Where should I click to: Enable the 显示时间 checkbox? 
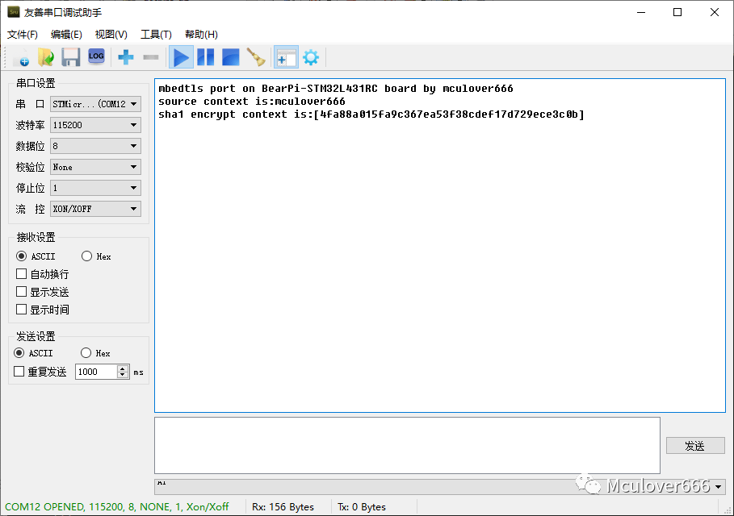(x=22, y=310)
